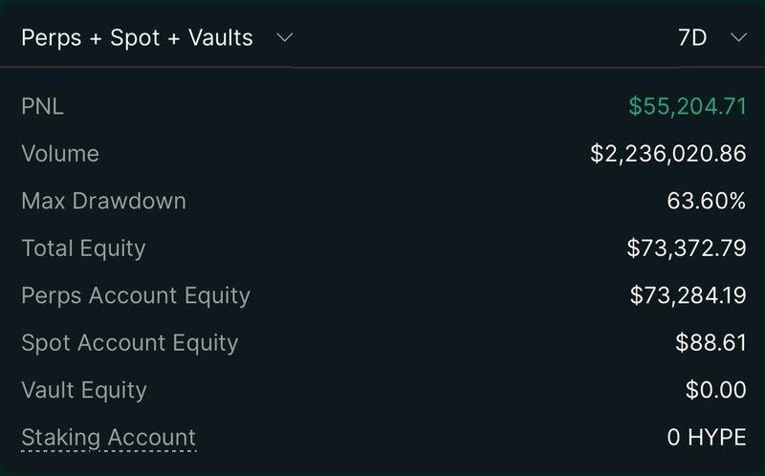
Task: Open the Perps + Spot + Vaults dropdown
Action: pyautogui.click(x=138, y=38)
